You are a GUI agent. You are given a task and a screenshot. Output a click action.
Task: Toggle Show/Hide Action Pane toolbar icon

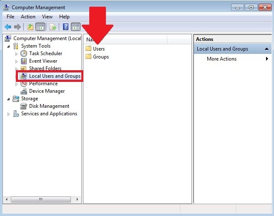pos(75,27)
